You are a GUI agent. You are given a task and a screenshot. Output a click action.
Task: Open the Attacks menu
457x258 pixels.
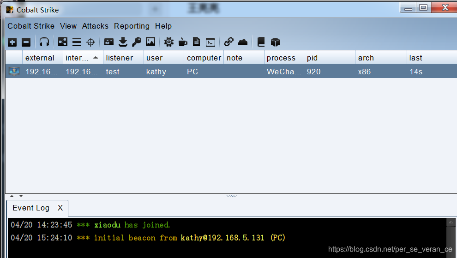(95, 26)
